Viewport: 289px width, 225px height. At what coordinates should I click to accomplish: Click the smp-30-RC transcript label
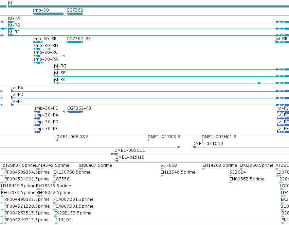(46, 52)
